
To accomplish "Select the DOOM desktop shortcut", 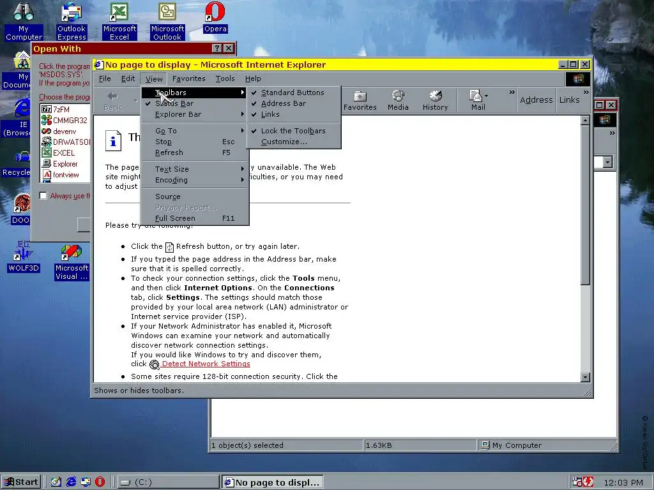I will [20, 209].
